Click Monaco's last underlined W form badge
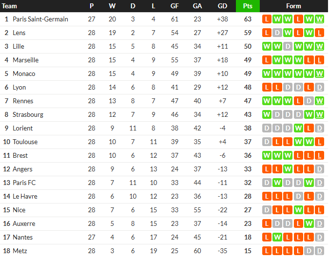The height and width of the screenshot is (259, 329). click(x=319, y=74)
